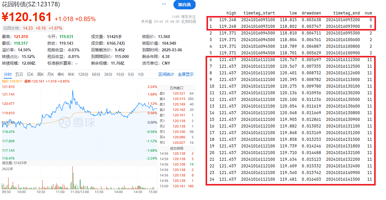Click the 加自选 button
Image resolution: width=386 pixels, height=200 pixels.
tap(184, 5)
